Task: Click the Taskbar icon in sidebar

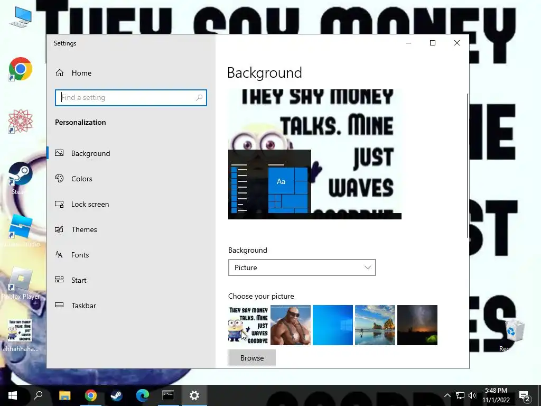Action: point(59,305)
